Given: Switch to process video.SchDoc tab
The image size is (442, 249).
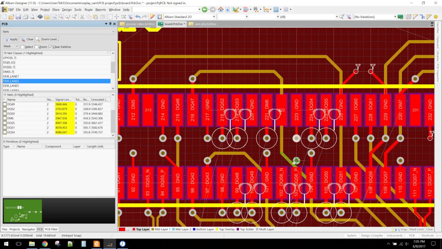Looking at the screenshot, I should [x=138, y=24].
